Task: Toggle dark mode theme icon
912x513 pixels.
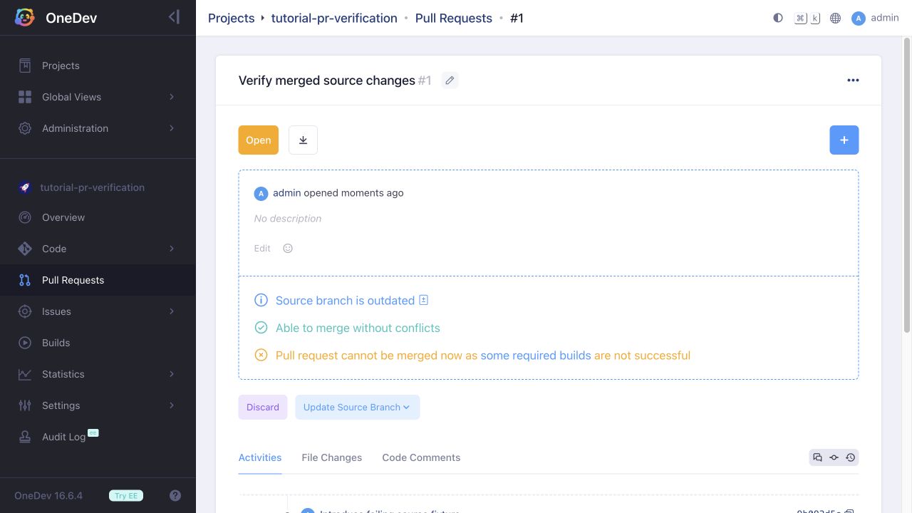Action: pos(778,18)
